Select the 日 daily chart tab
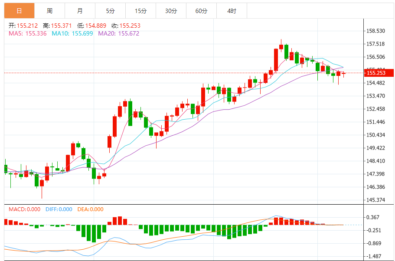The image size is (395, 261). pyautogui.click(x=19, y=11)
